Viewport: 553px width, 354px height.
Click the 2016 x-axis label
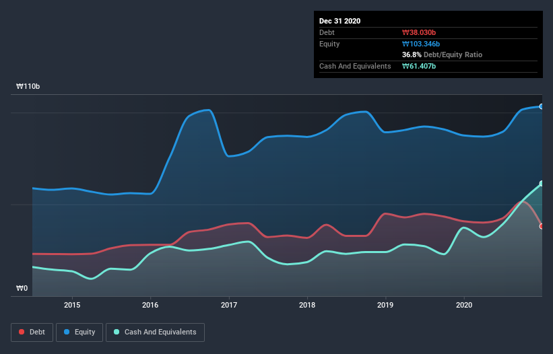[x=150, y=305]
